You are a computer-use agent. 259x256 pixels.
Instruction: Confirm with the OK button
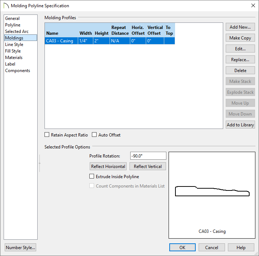(x=182, y=247)
